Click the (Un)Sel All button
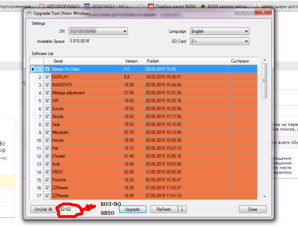 coord(43,209)
